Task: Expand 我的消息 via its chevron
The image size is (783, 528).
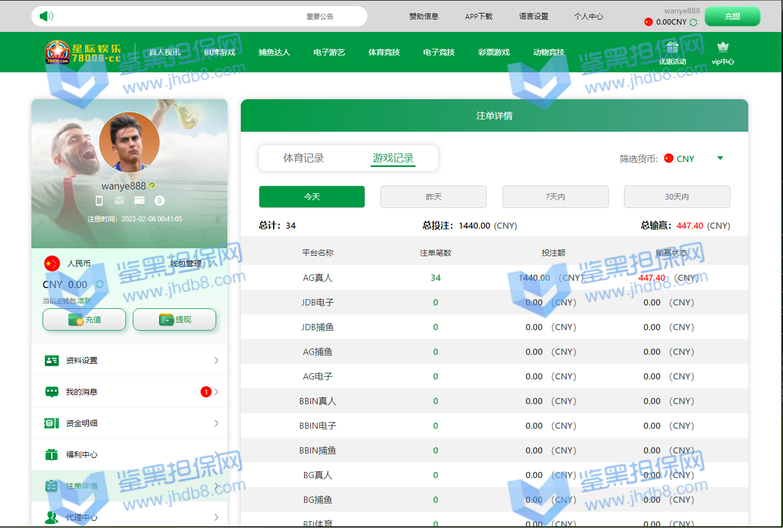Action: click(x=217, y=392)
